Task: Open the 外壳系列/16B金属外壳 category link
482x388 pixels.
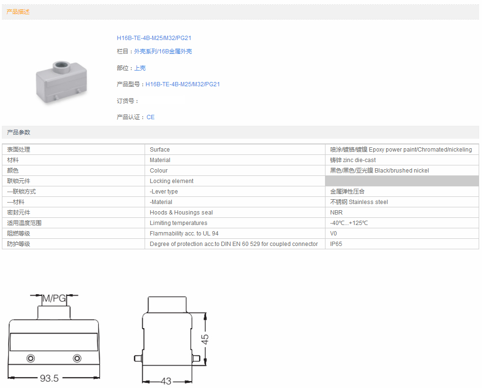Action: click(163, 51)
